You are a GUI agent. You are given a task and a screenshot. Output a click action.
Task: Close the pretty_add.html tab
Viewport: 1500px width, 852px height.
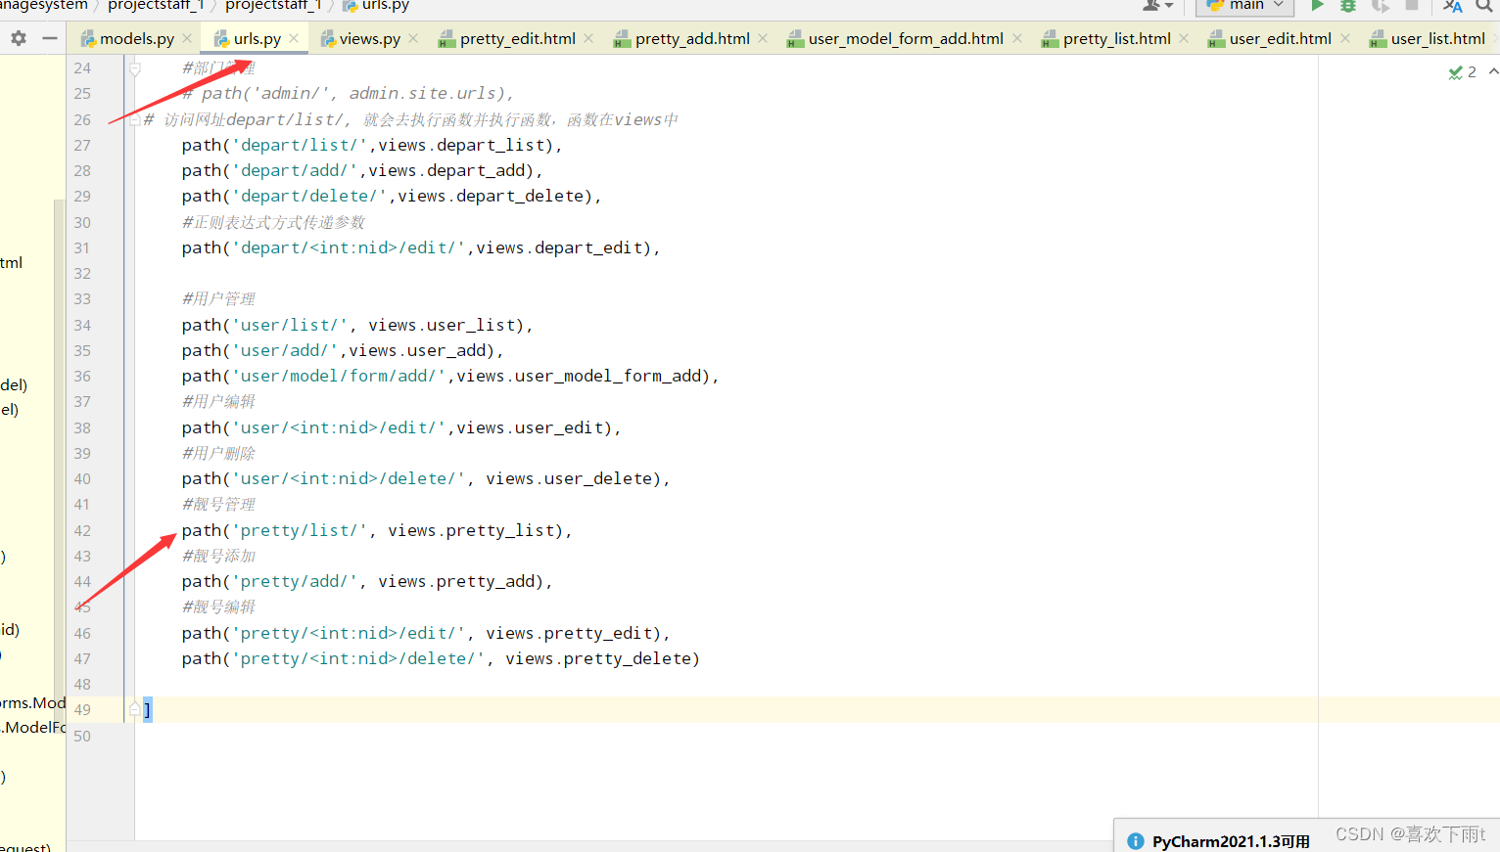coord(763,38)
